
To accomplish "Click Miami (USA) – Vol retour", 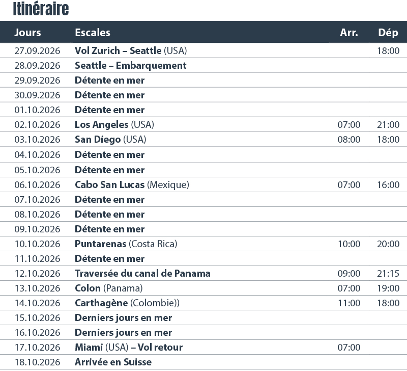I will coord(128,348).
